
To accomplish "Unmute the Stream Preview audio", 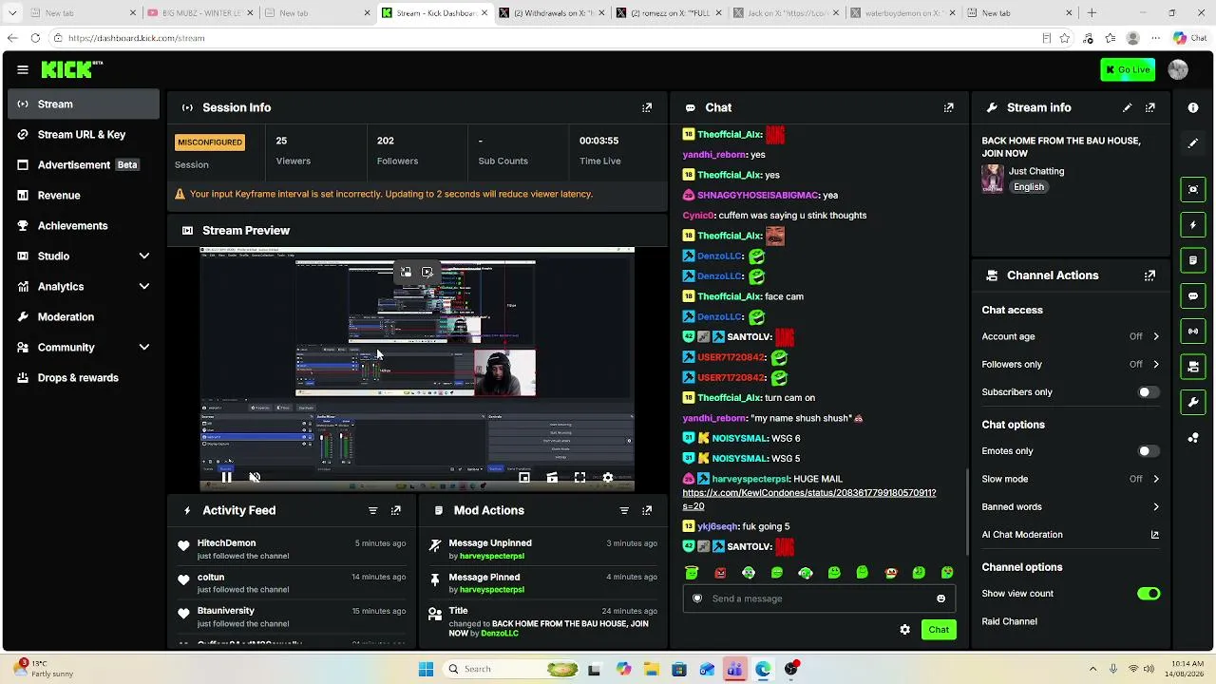I will coord(255,478).
